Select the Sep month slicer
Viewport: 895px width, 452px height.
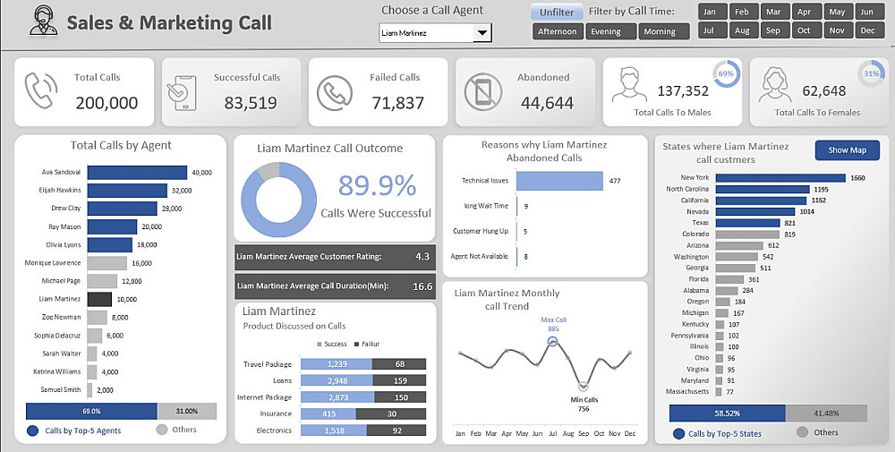(773, 30)
